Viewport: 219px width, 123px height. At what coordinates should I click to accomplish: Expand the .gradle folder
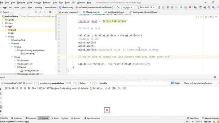coord(3,20)
